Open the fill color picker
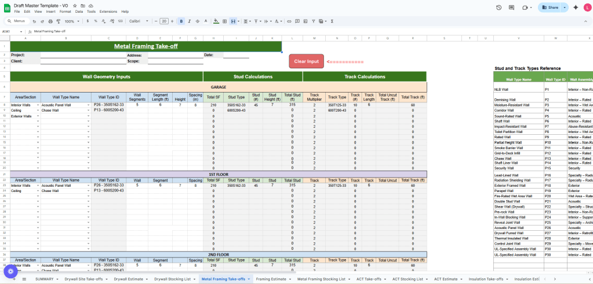This screenshot has width=593, height=284. point(216,21)
